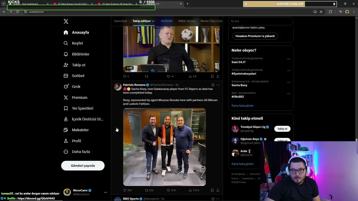This screenshot has width=358, height=201.
Task: Open more options on Fabrizio Romano post
Action: pos(218,85)
